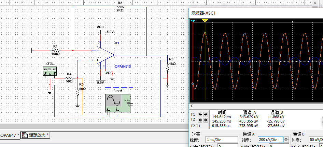Viewport: 323px width, 147px height.
Task: Click T2-T1 time value 615.385 us
Action: tap(222, 126)
